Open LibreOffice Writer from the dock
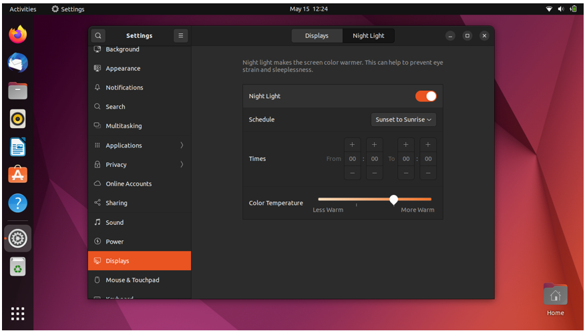 (17, 147)
